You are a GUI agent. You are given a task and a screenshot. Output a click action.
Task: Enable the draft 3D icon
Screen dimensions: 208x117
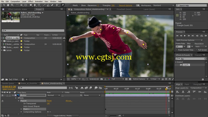[x=76, y=88]
